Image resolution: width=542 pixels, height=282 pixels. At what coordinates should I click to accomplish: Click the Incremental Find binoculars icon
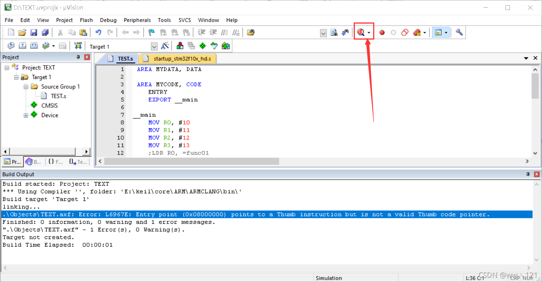(345, 33)
